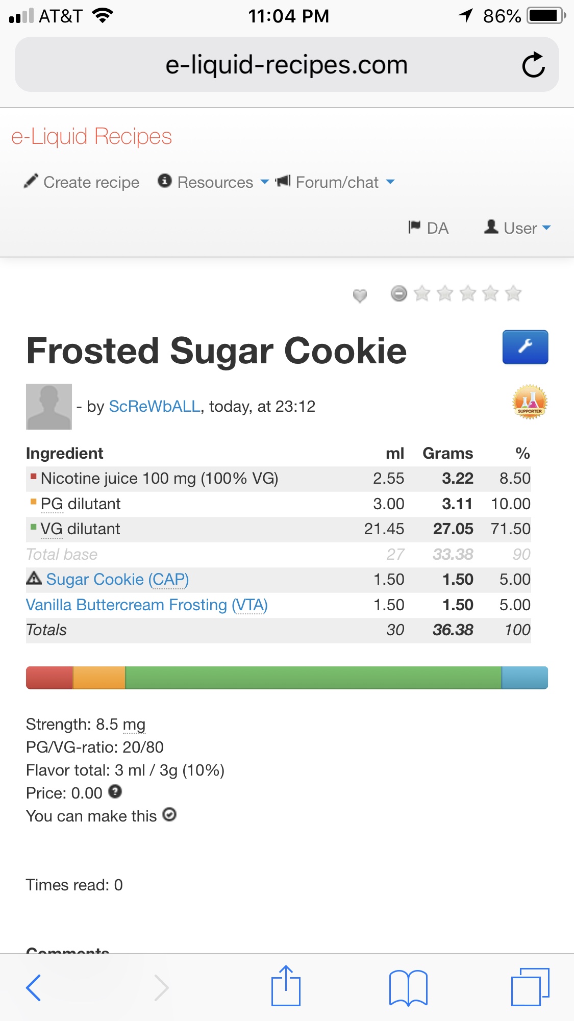Expand the Forum/chat dropdown
Image resolution: width=574 pixels, height=1021 pixels.
click(335, 182)
